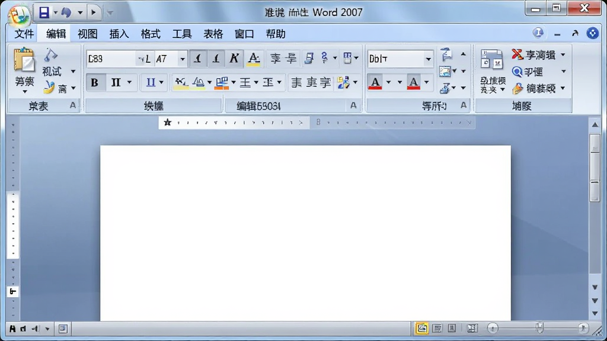Click the format painter brush above 视式
Viewport: 607px width, 341px height.
click(x=51, y=54)
